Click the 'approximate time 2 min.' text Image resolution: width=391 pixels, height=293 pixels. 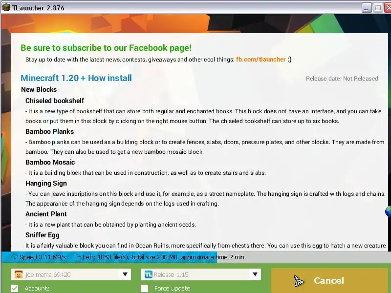click(x=214, y=257)
